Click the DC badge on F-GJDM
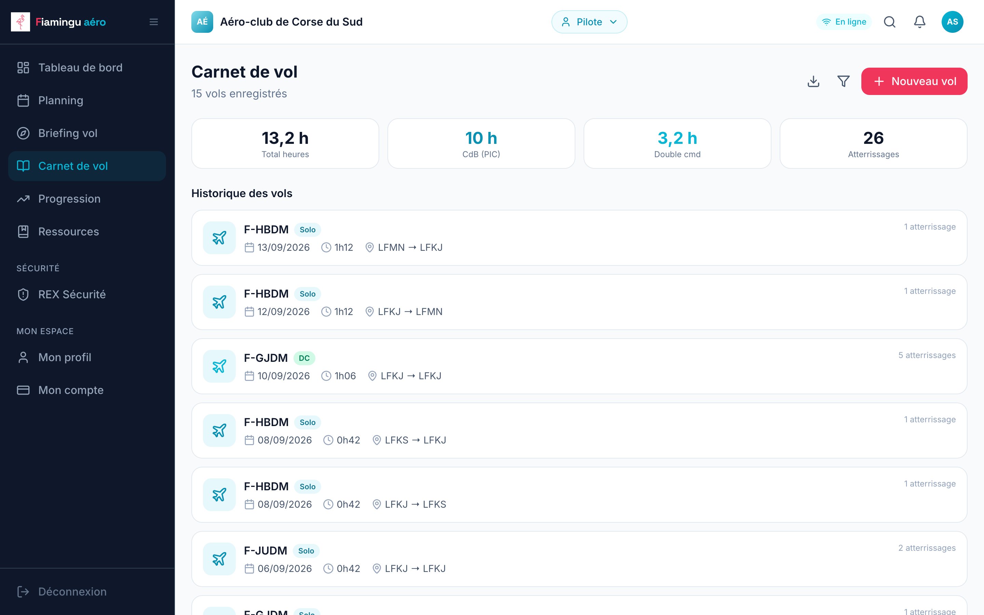Screen dimensions: 984x615 304,358
